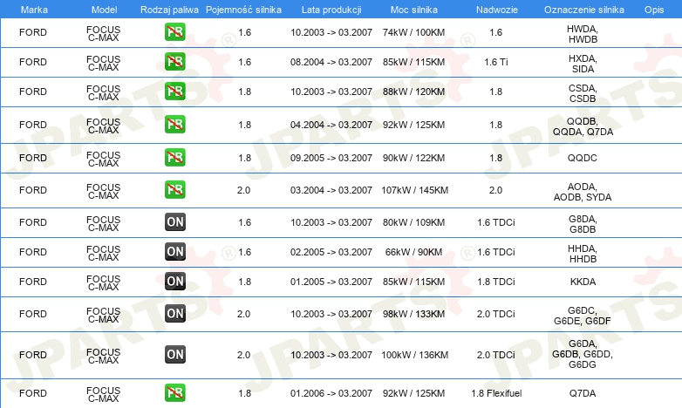
Task: Click the Opis column header
Action: [654, 10]
